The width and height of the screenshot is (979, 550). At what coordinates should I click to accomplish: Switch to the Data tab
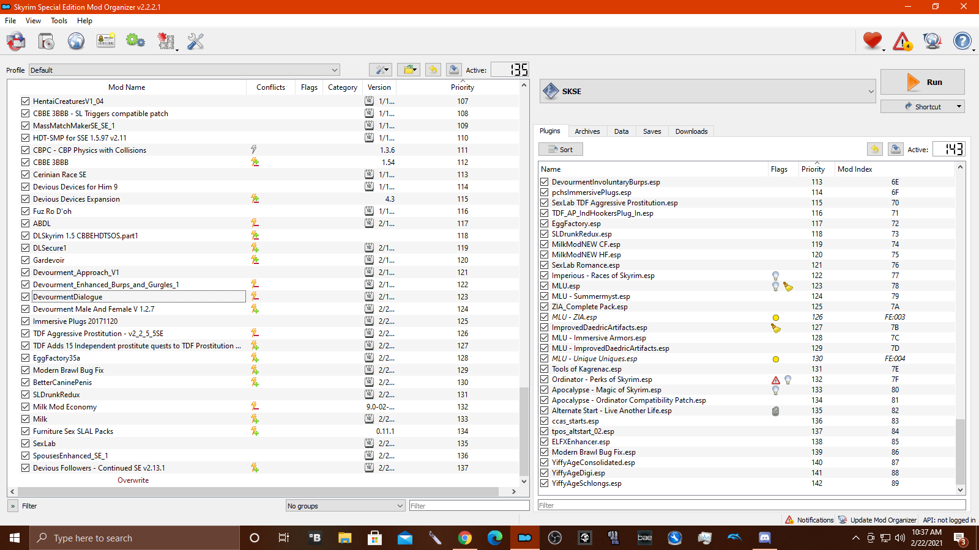[x=621, y=131]
